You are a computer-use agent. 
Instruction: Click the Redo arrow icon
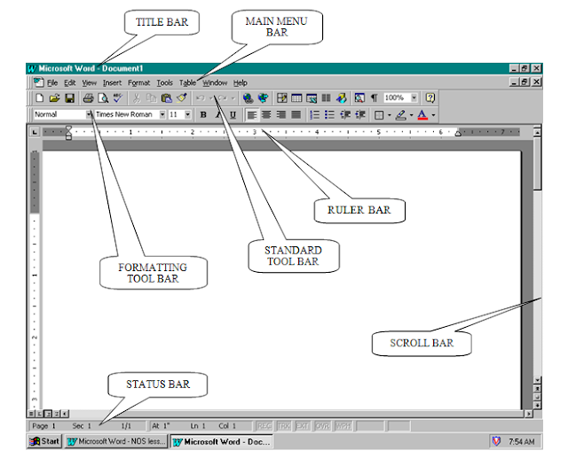click(x=223, y=98)
